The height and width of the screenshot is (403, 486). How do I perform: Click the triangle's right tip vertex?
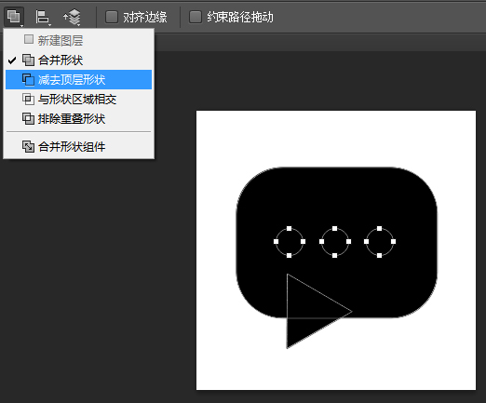point(352,311)
